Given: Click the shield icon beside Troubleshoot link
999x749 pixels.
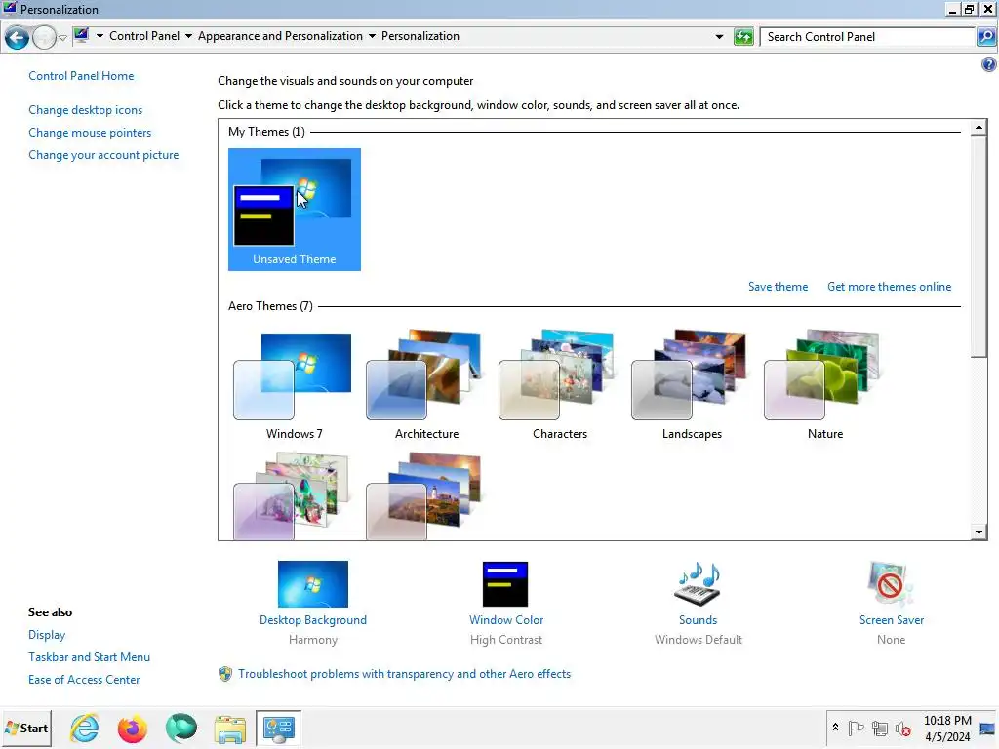Looking at the screenshot, I should click(225, 674).
